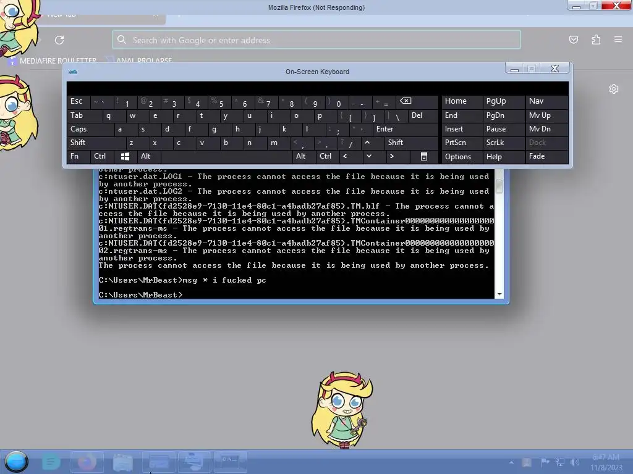The height and width of the screenshot is (474, 633).
Task: Click the backslash key
Action: point(396,115)
